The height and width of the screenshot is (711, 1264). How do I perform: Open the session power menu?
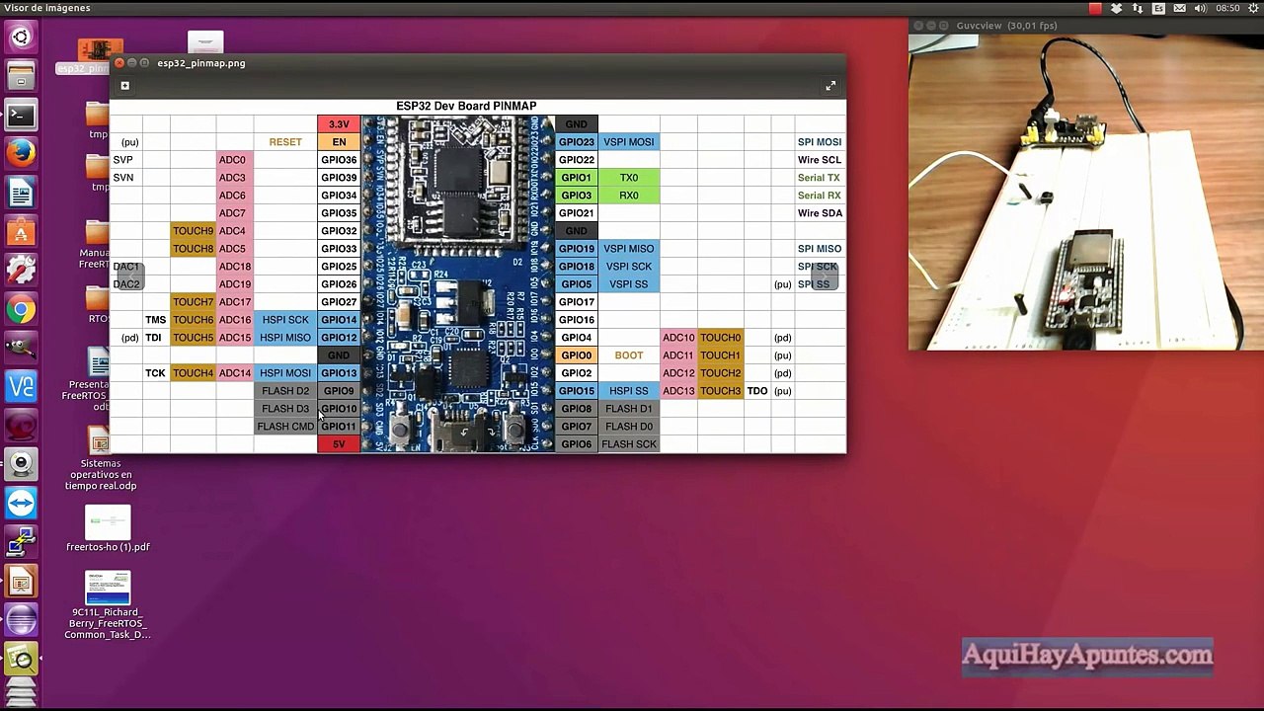(1253, 8)
